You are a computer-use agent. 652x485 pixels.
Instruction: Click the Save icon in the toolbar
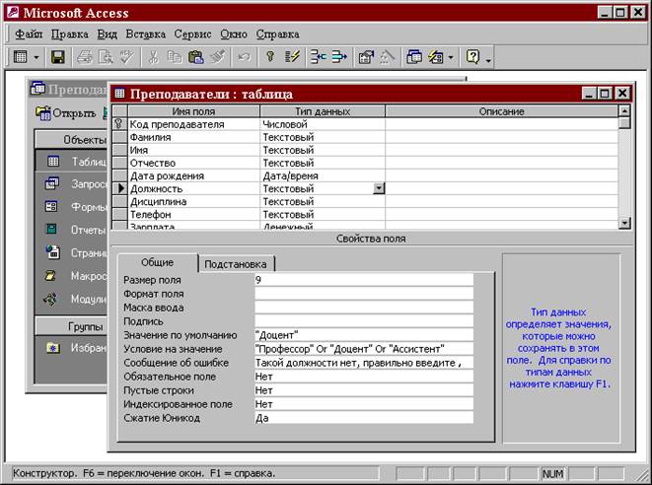click(58, 58)
